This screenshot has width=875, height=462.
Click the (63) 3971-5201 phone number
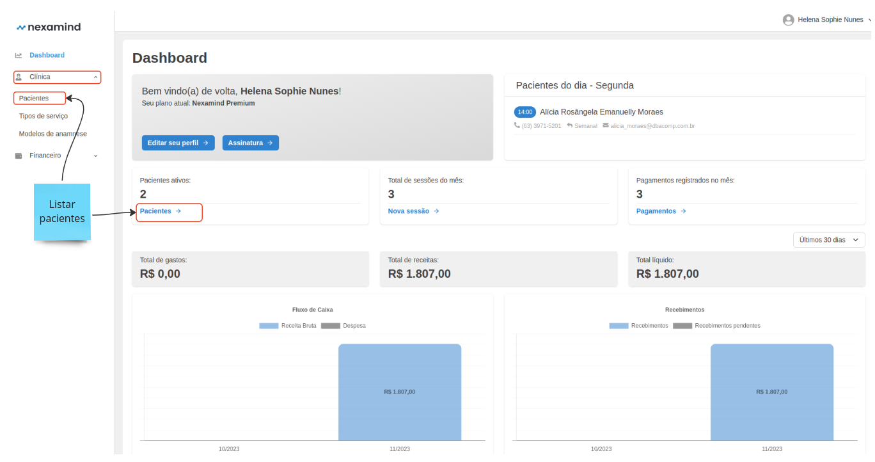[541, 126]
